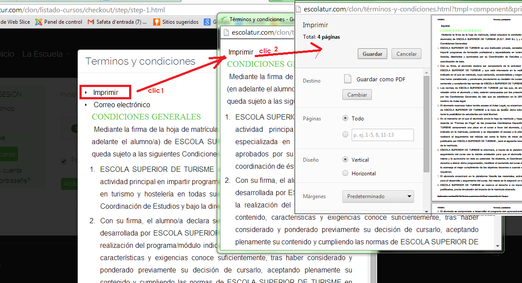Click the Guardar como PDF destination text
The width and height of the screenshot is (522, 283).
point(381,79)
